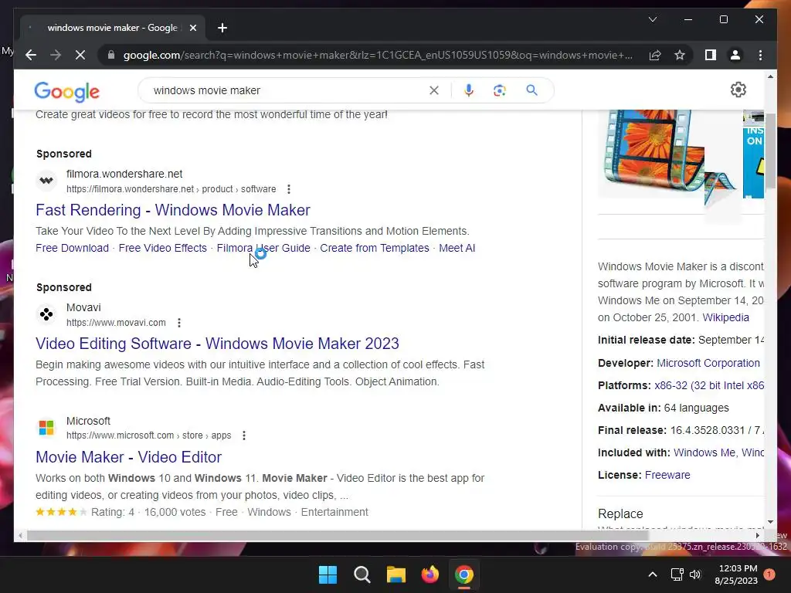Go to Google homepage logo
This screenshot has width=791, height=593.
click(66, 91)
